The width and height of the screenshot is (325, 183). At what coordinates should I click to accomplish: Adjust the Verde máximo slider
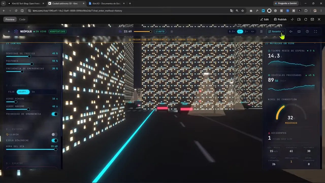coord(32,109)
